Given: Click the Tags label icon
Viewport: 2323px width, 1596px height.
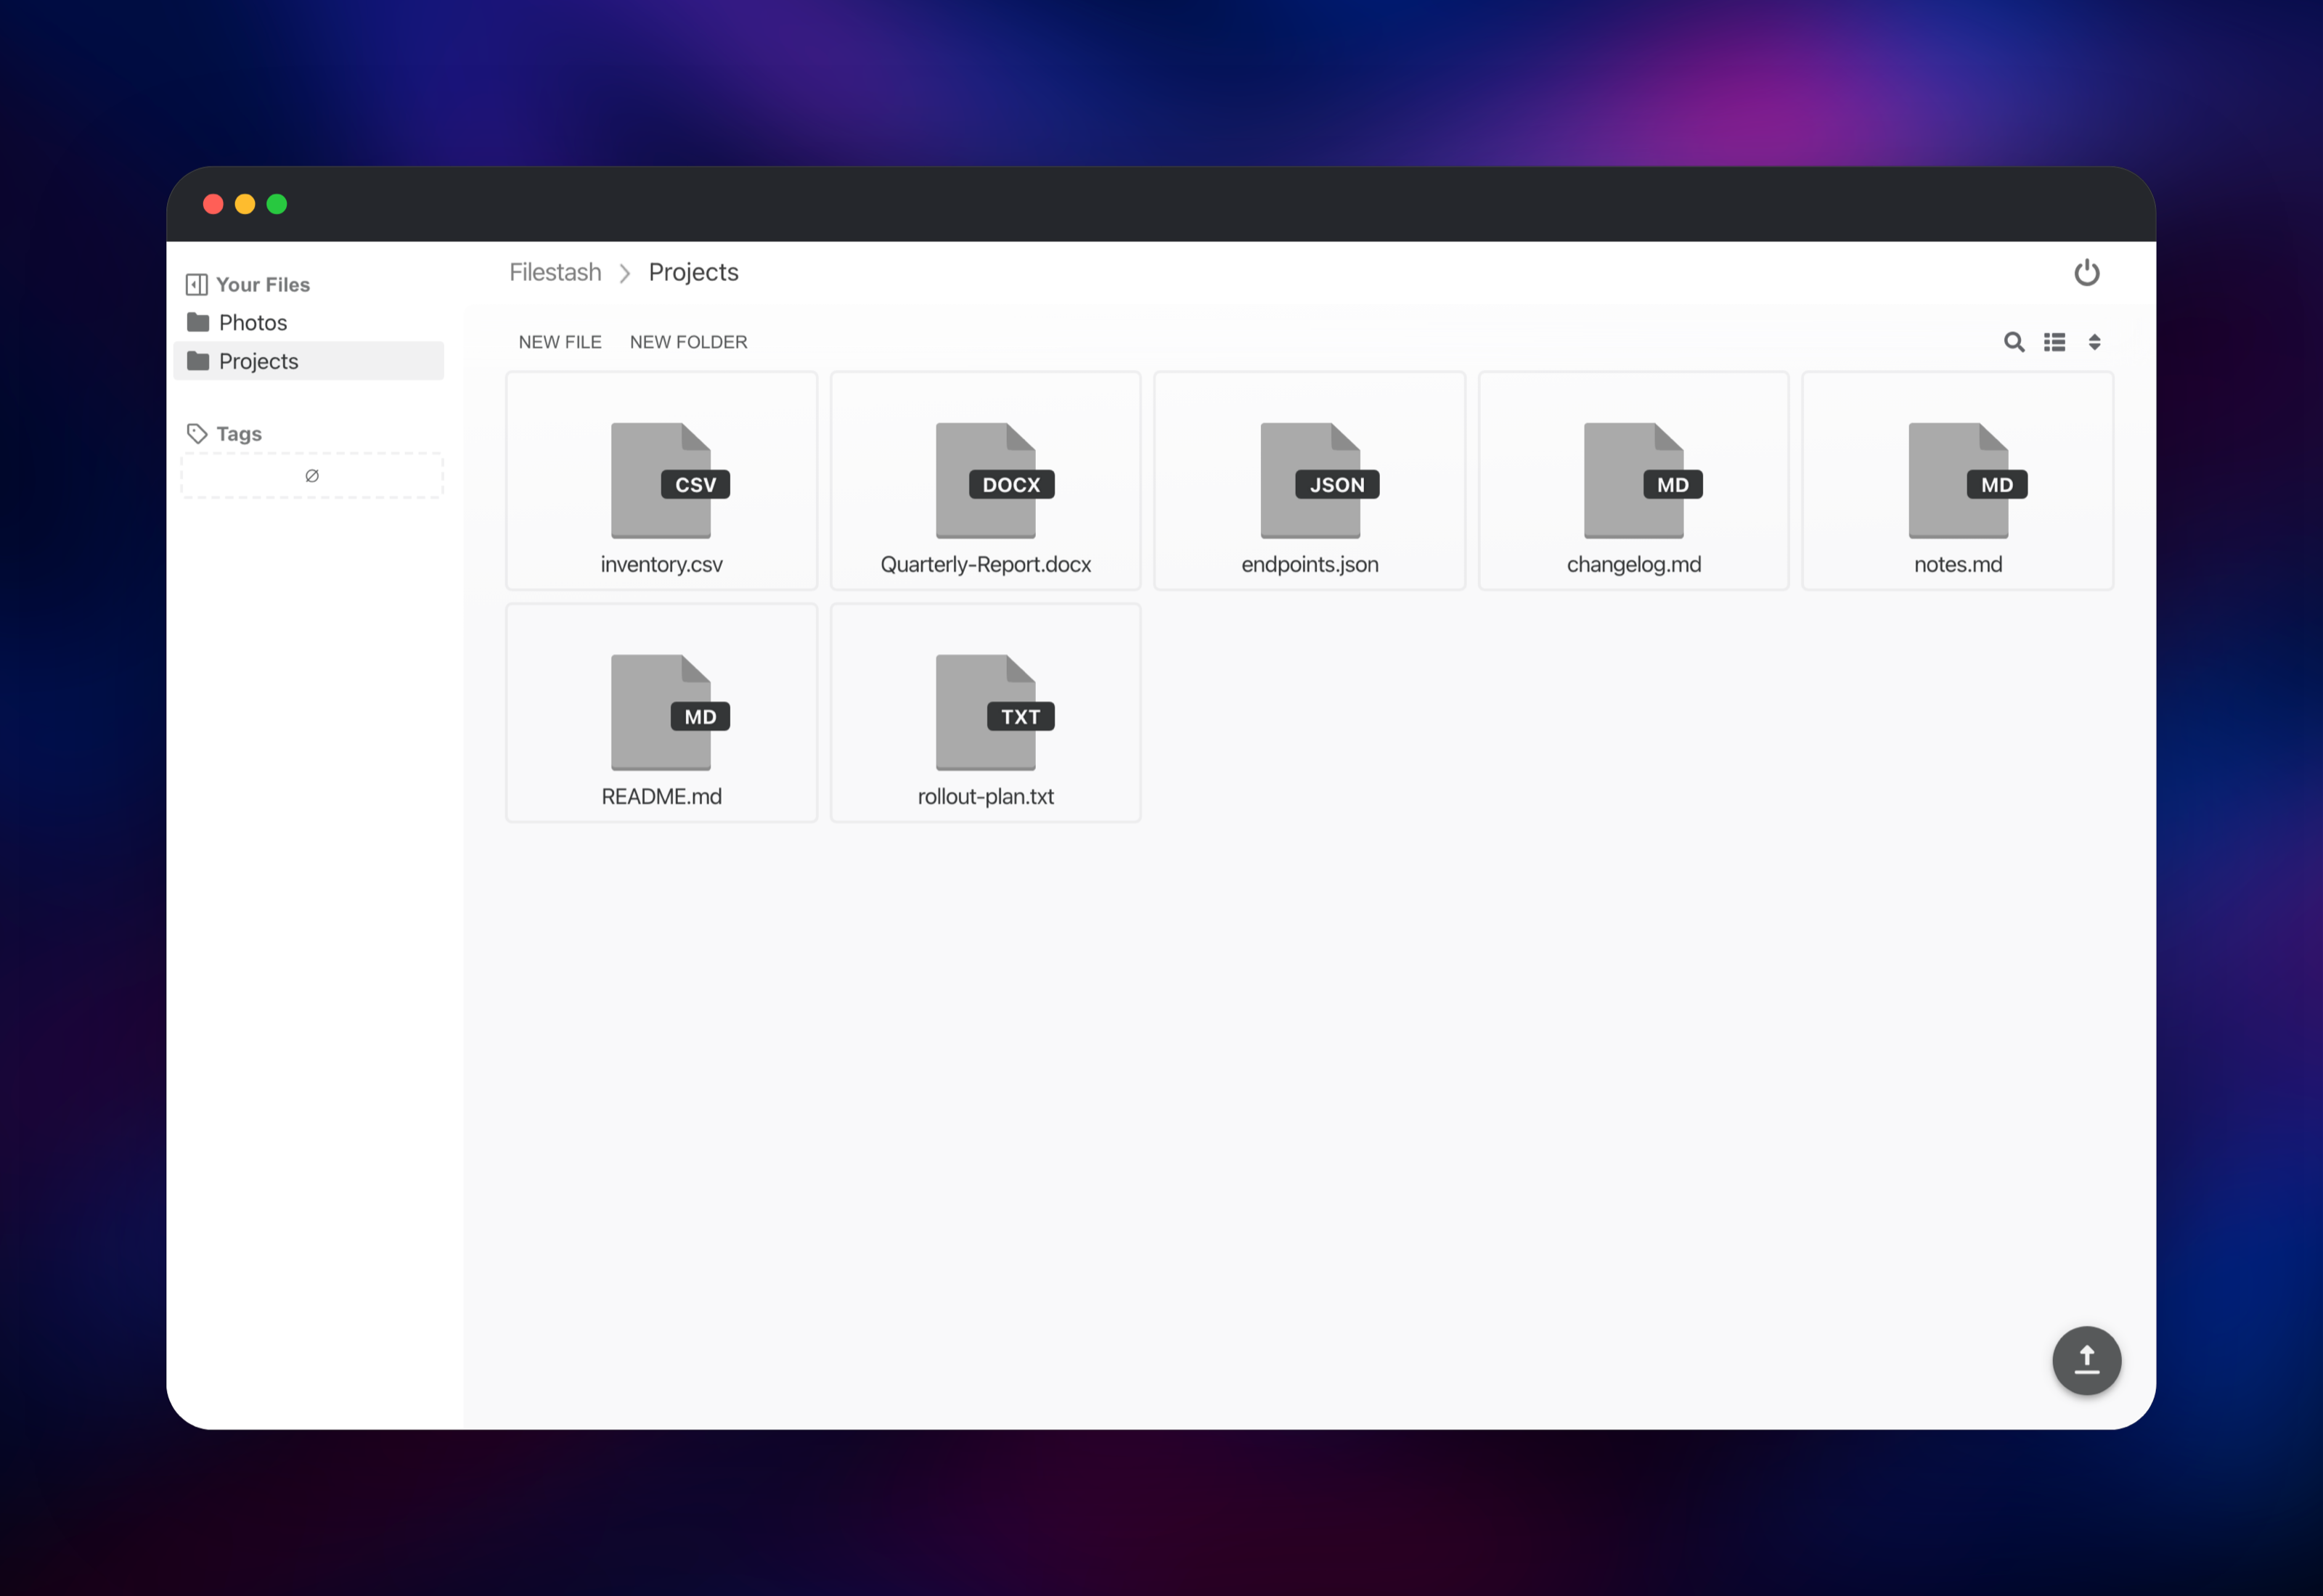Looking at the screenshot, I should pyautogui.click(x=197, y=433).
